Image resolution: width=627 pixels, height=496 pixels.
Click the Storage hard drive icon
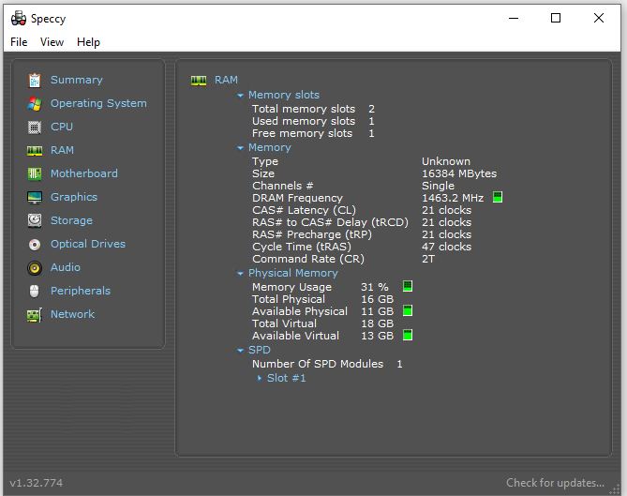(x=35, y=220)
